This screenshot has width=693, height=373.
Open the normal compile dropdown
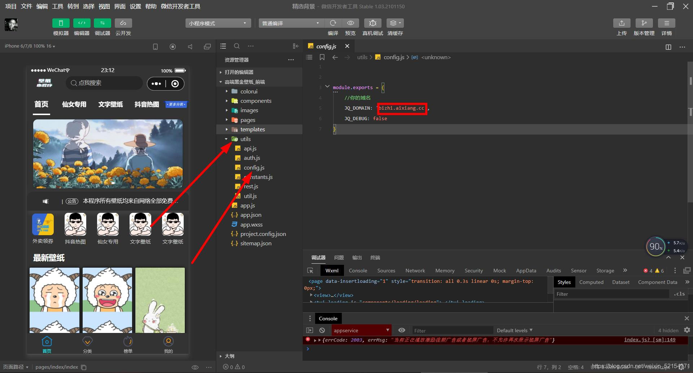point(291,23)
